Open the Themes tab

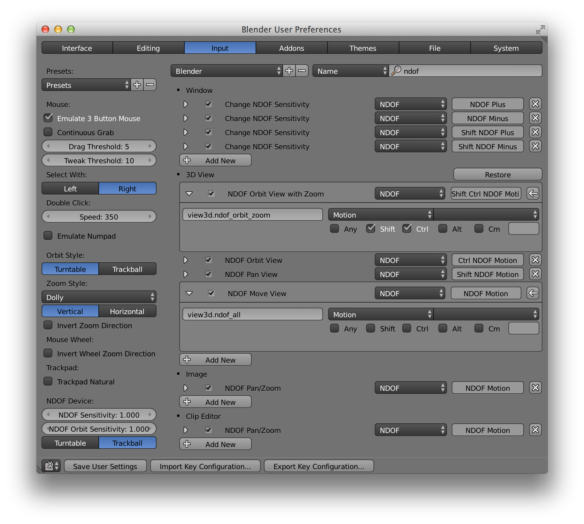pos(363,48)
